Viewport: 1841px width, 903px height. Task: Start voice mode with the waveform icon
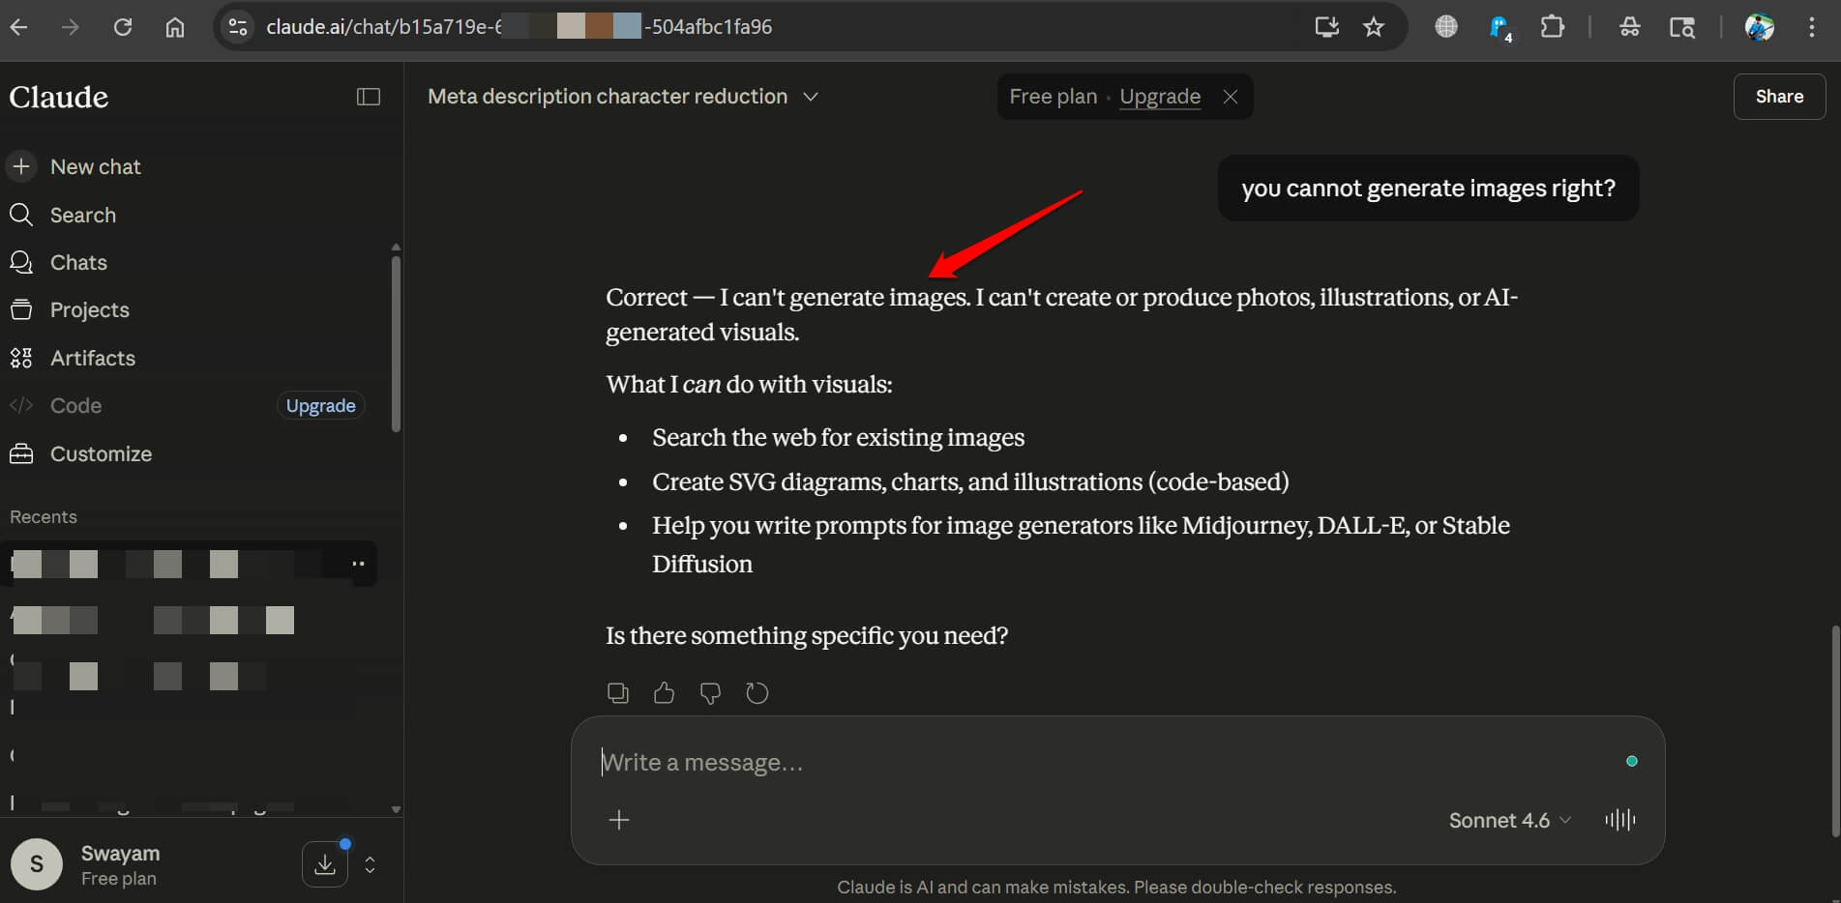pyautogui.click(x=1620, y=820)
